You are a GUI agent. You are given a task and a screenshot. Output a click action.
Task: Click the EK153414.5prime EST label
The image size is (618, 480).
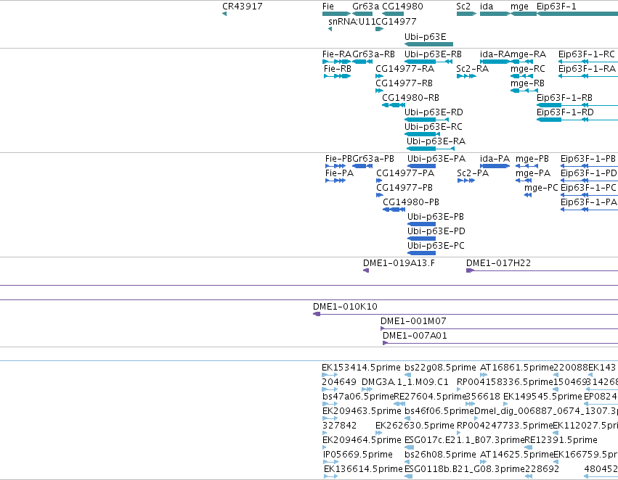coord(361,368)
